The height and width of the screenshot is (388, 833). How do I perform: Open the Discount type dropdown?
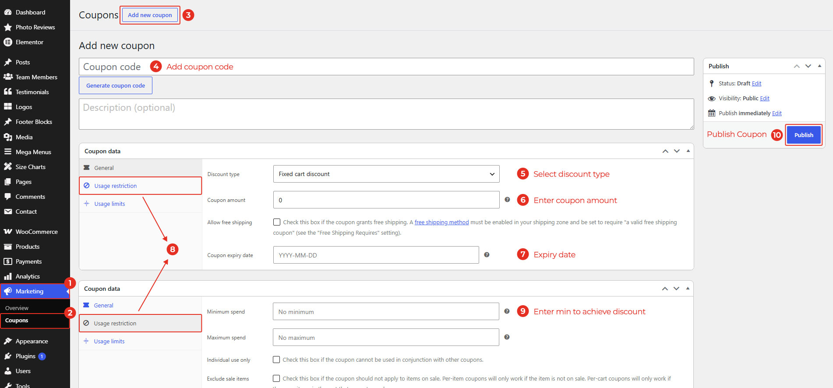[386, 174]
